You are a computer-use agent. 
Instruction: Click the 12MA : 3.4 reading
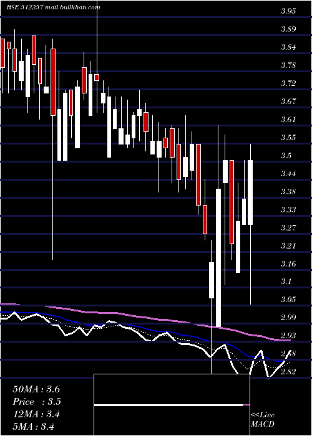click(x=36, y=414)
